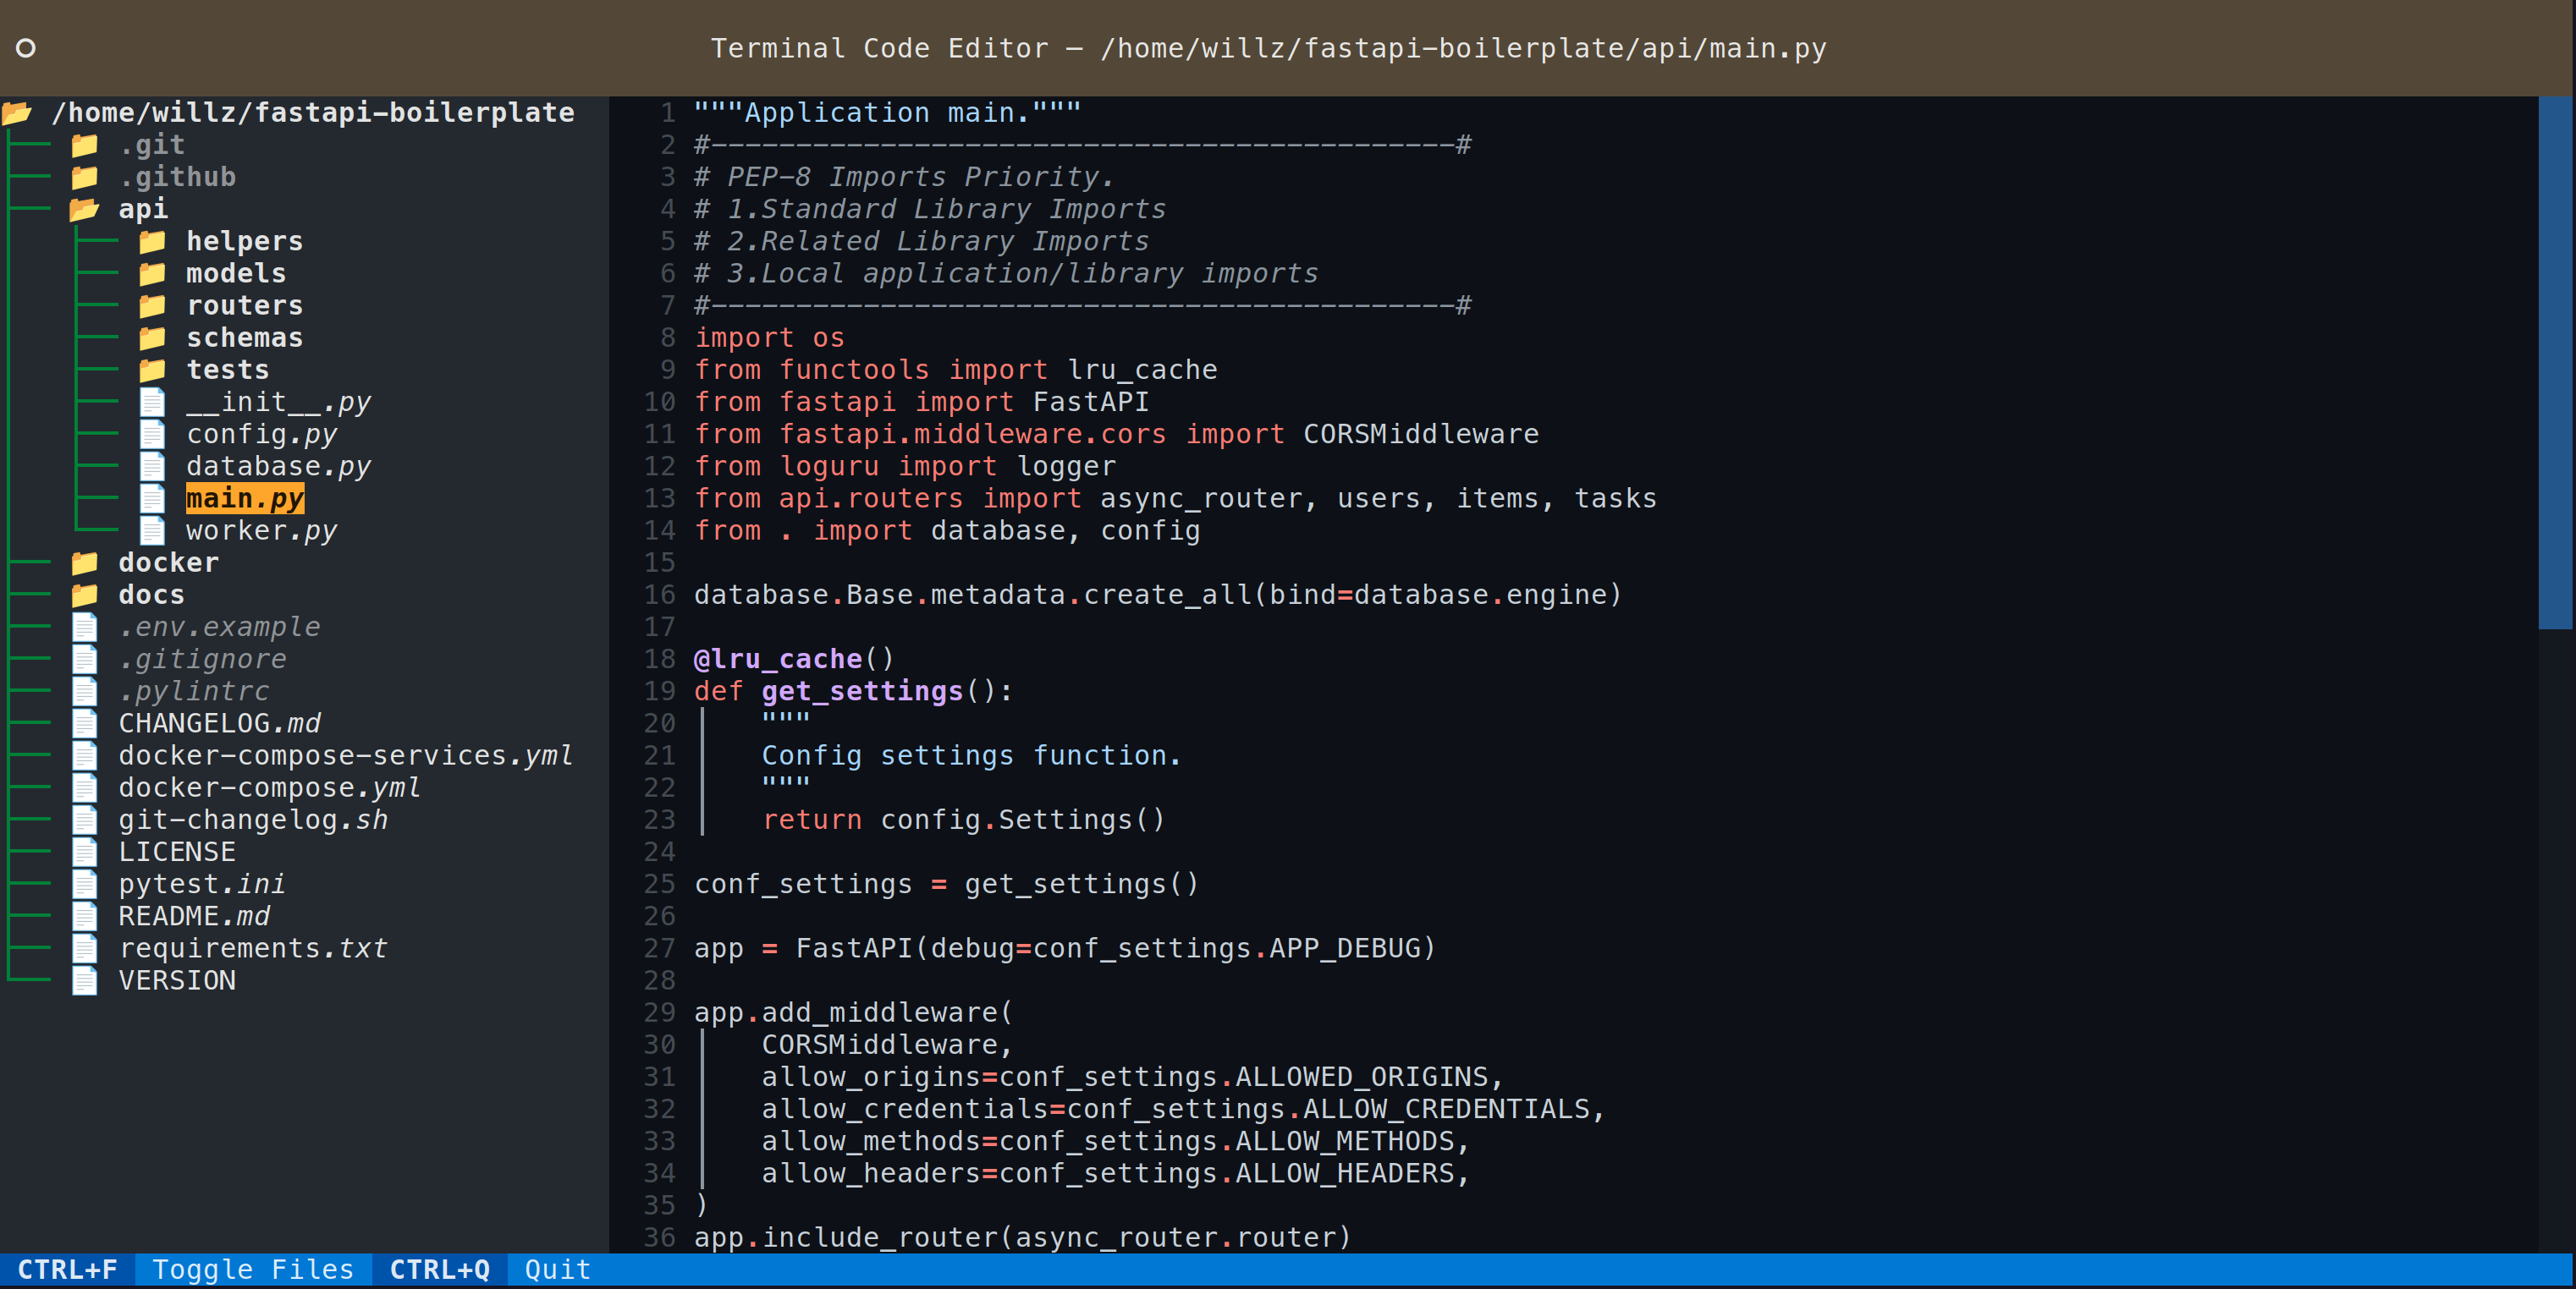The height and width of the screenshot is (1289, 2576).
Task: Click the folder icon beside routers
Action: (x=152, y=304)
